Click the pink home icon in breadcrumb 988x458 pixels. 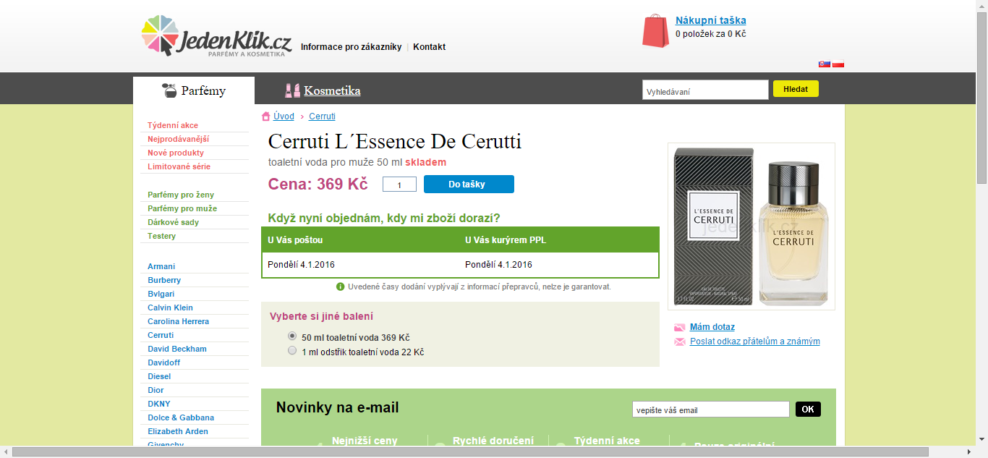266,116
